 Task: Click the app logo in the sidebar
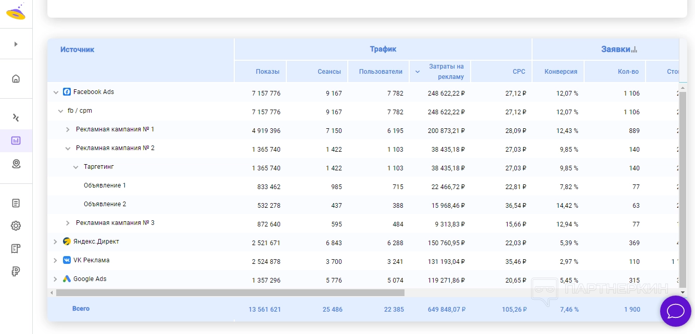coord(16,11)
